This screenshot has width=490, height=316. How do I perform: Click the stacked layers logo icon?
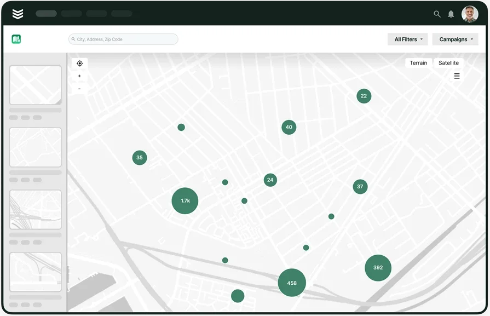pos(18,13)
